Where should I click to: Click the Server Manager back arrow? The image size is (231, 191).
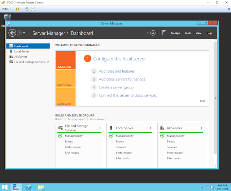coord(12,33)
